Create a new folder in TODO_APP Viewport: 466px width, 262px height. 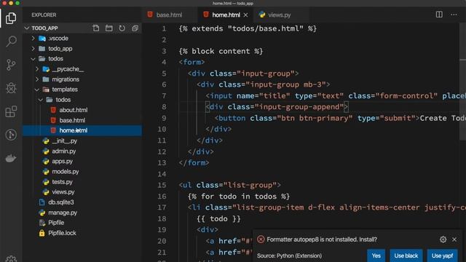pos(108,28)
